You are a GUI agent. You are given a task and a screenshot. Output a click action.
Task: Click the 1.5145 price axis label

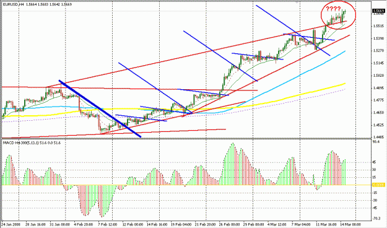[378, 63]
